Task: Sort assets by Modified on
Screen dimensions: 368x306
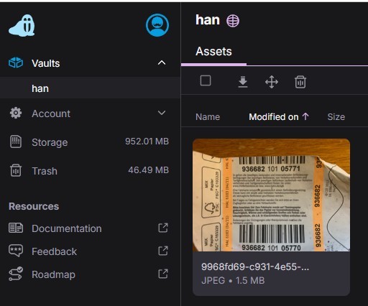Action: 274,117
